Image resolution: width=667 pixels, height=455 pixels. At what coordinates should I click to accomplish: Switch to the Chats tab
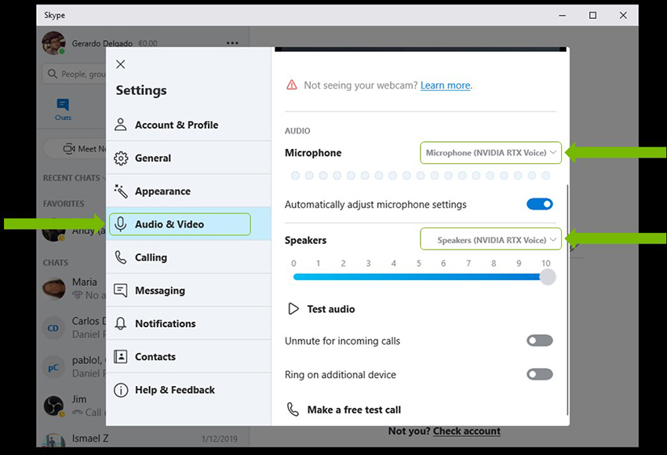pos(63,109)
